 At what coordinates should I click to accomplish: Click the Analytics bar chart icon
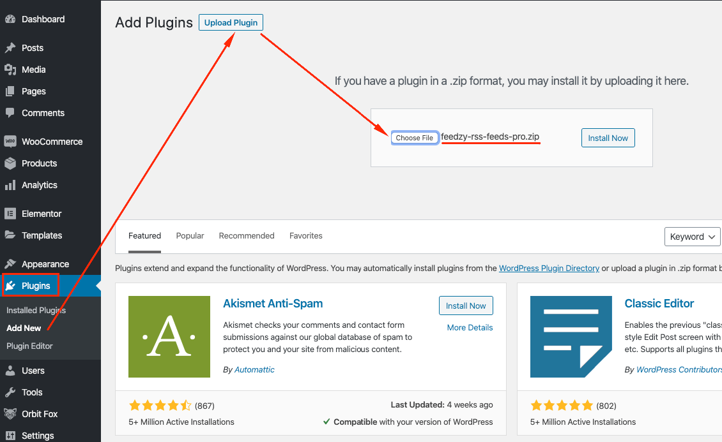(x=10, y=185)
